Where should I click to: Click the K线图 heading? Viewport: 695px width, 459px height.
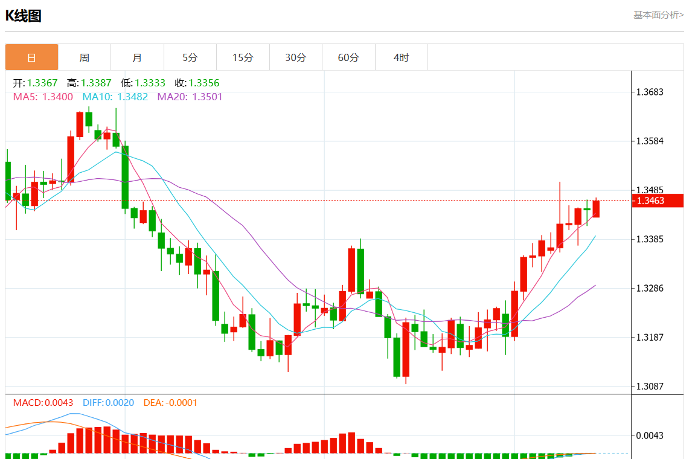[23, 16]
